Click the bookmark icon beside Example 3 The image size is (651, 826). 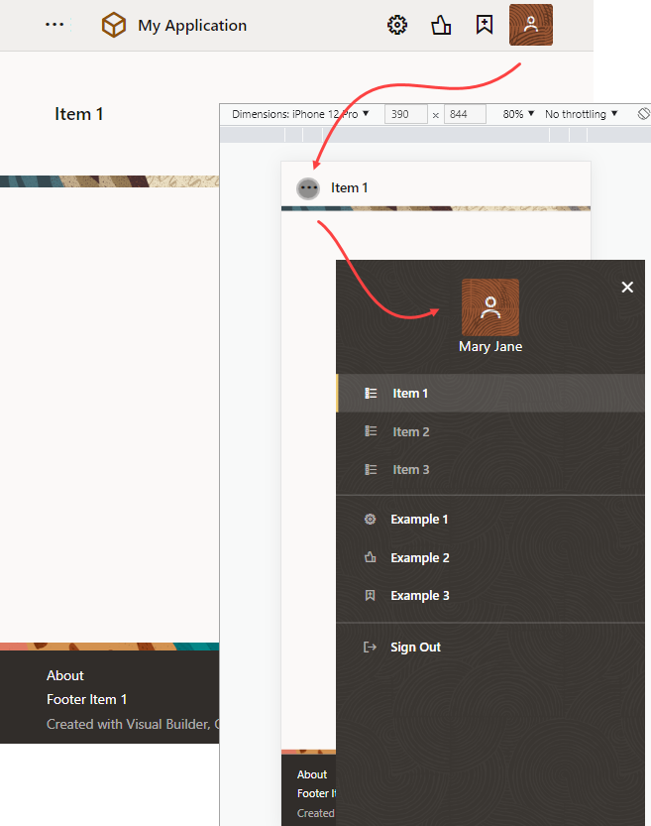371,595
